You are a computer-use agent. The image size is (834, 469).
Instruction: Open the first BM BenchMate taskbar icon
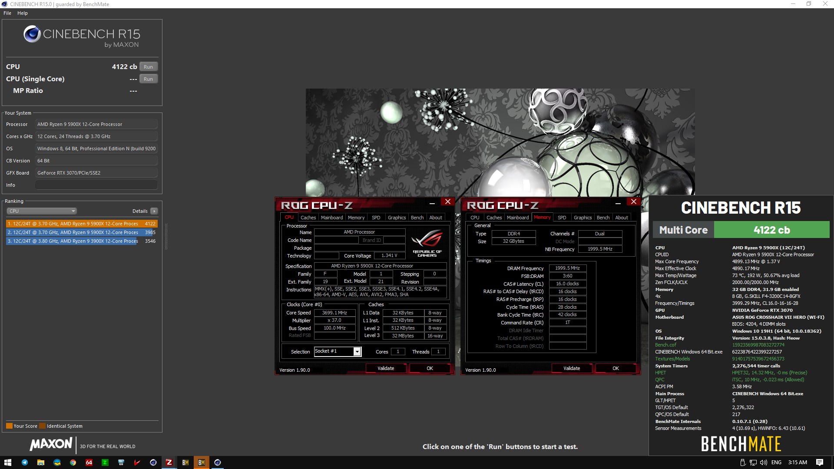[x=185, y=462]
